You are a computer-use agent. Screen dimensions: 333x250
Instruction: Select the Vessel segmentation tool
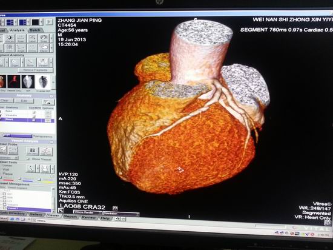click(43, 62)
